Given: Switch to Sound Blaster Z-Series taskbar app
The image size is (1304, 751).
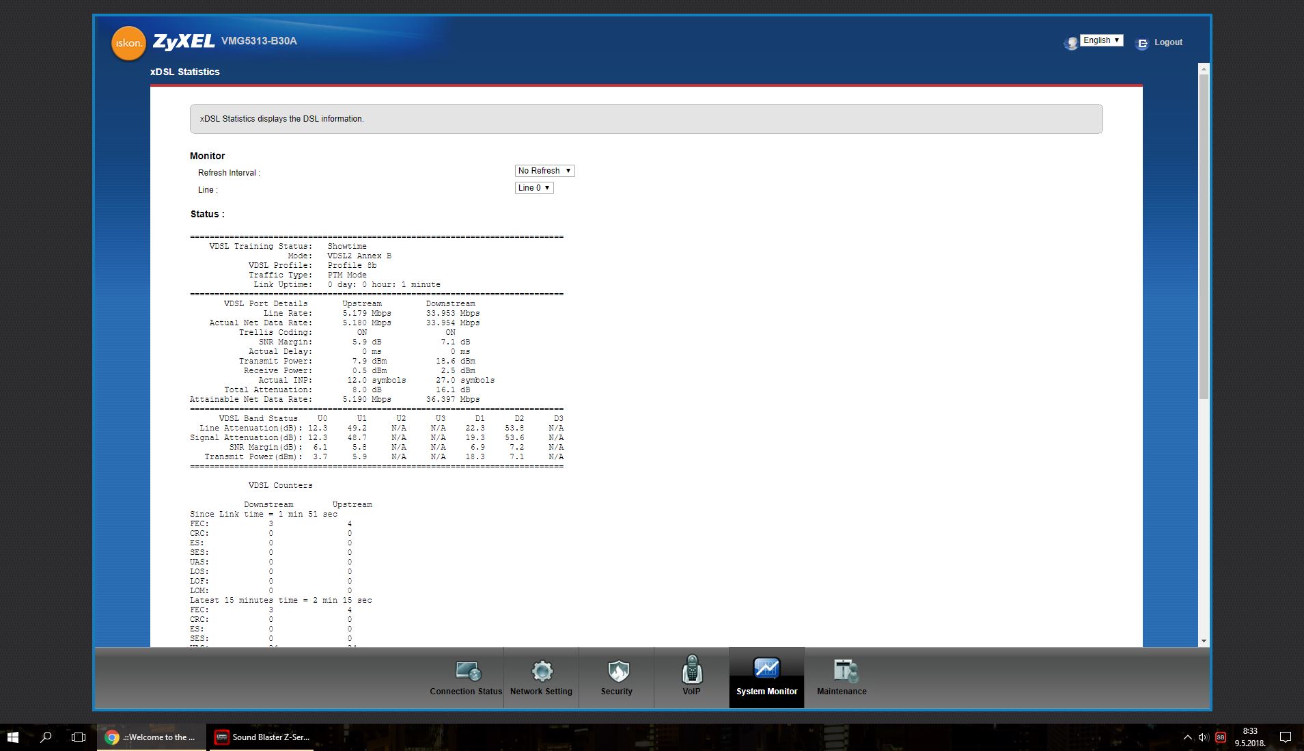Looking at the screenshot, I should tap(263, 737).
